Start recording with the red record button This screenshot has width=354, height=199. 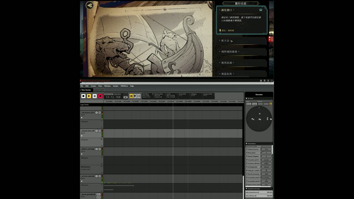100,96
